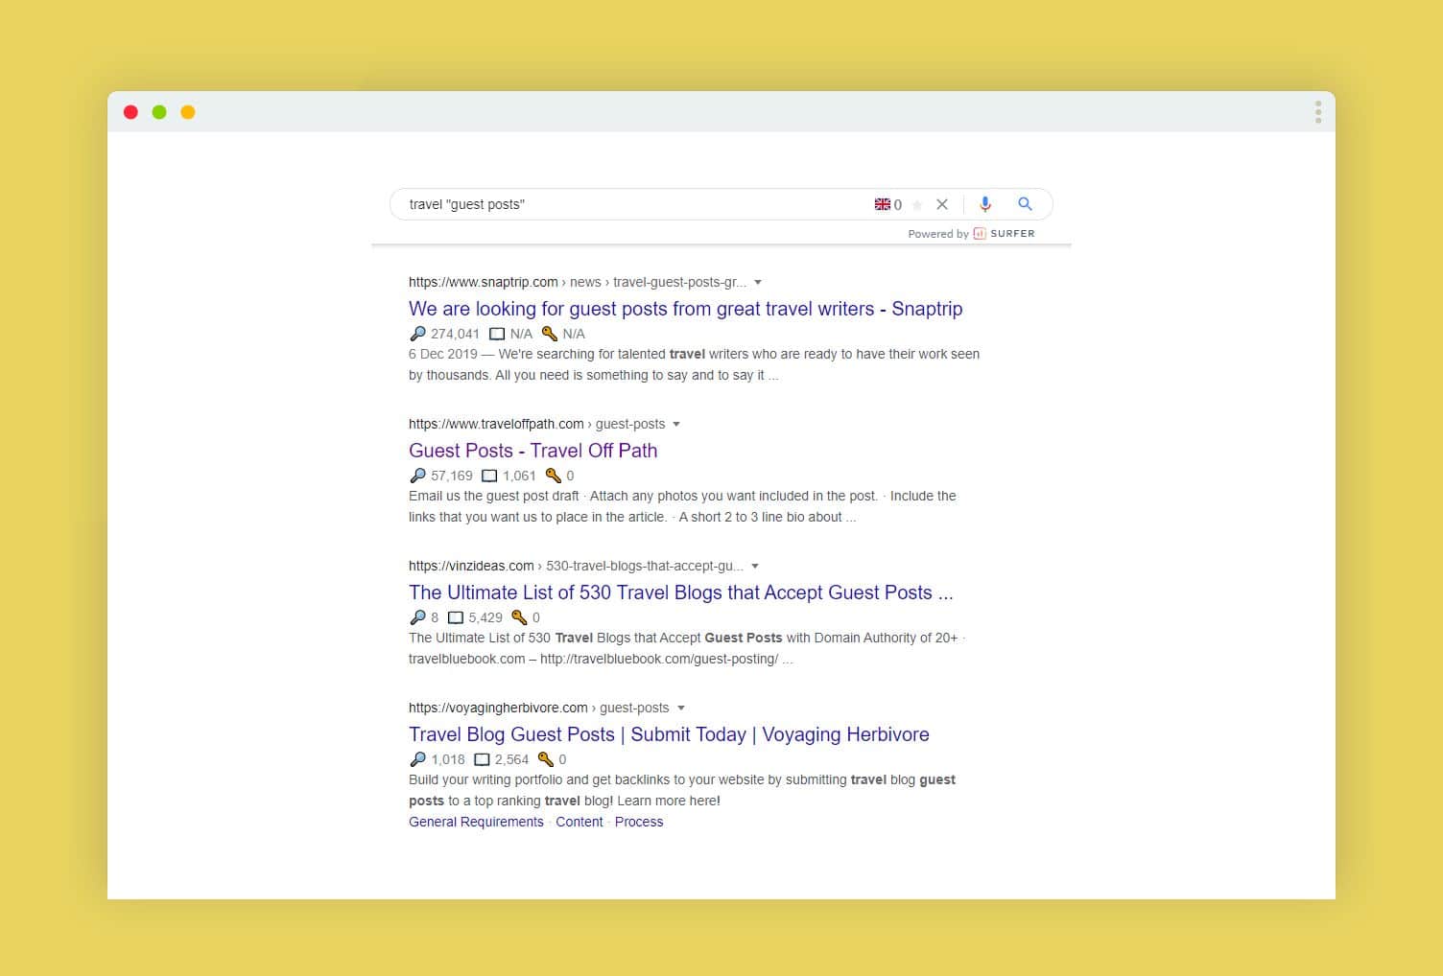Screen dimensions: 1443x976
Task: Click the 'Process' sitelink
Action: click(639, 822)
